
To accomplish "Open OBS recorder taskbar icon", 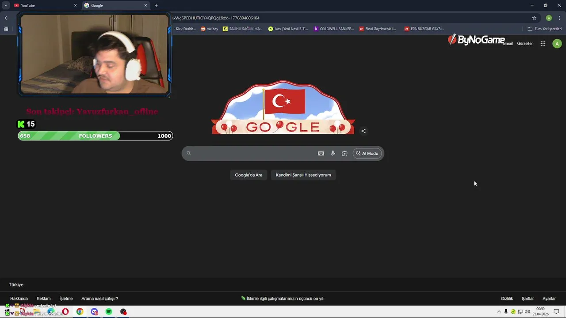I will [123, 312].
